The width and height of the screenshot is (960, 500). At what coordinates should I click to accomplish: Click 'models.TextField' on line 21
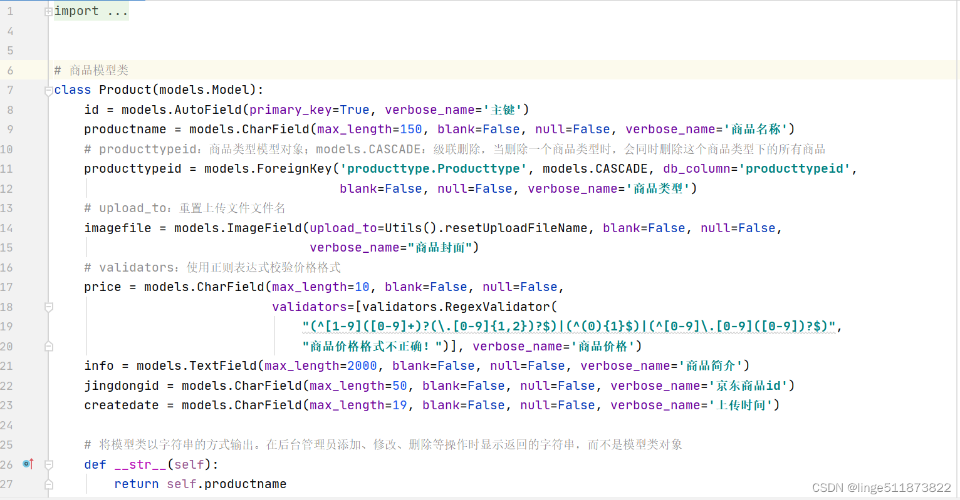(x=197, y=365)
